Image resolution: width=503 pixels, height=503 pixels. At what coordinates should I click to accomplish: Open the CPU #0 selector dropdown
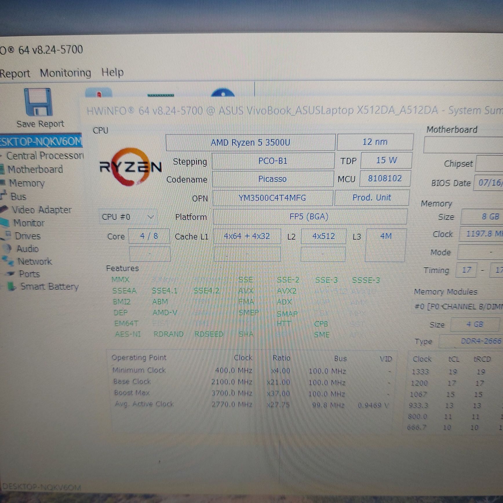click(128, 217)
